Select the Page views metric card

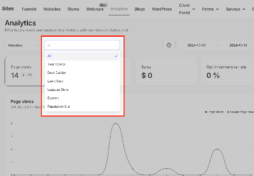[23, 71]
